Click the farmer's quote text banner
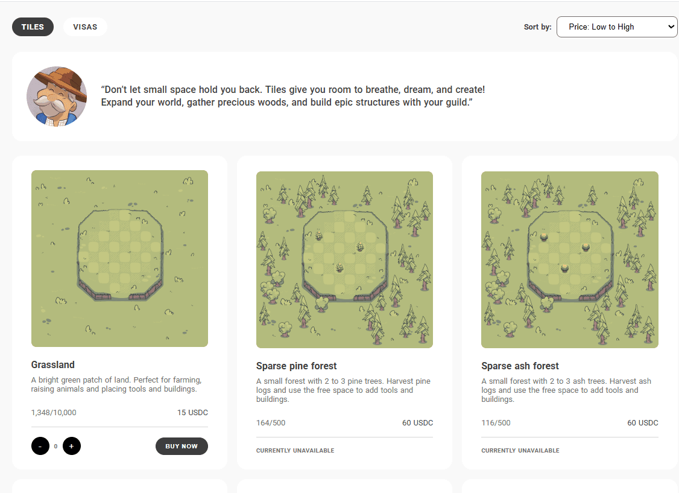The height and width of the screenshot is (493, 679). [x=292, y=96]
